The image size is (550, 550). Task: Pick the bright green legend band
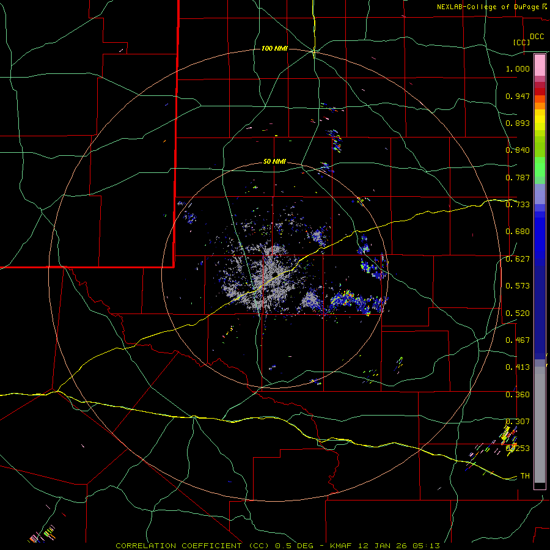540,167
